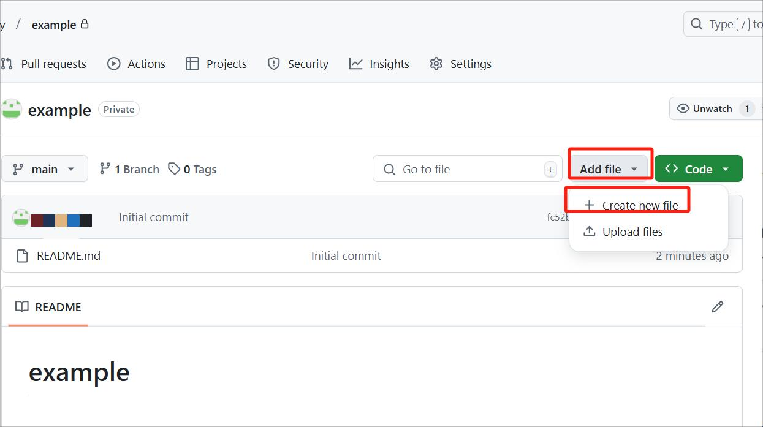This screenshot has width=763, height=427.
Task: Toggle the Add file dropdown
Action: coord(609,169)
